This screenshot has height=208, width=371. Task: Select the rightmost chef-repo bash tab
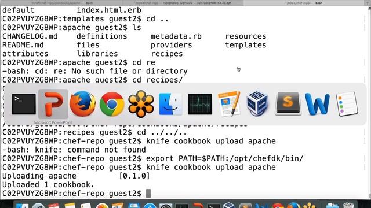(304, 3)
